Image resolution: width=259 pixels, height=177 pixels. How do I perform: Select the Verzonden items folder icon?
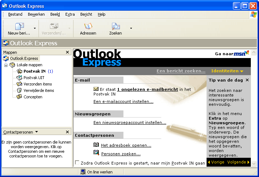pyautogui.click(x=19, y=84)
